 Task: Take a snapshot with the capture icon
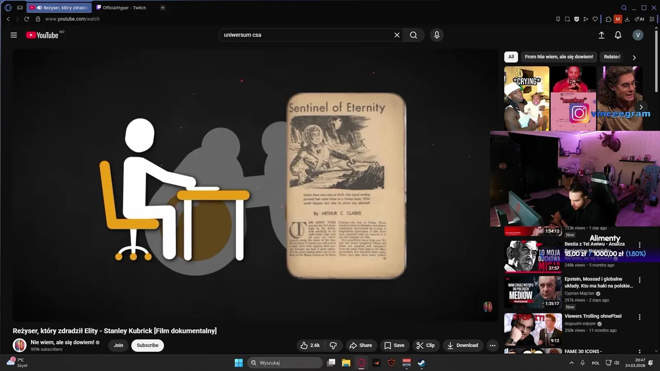[x=567, y=19]
